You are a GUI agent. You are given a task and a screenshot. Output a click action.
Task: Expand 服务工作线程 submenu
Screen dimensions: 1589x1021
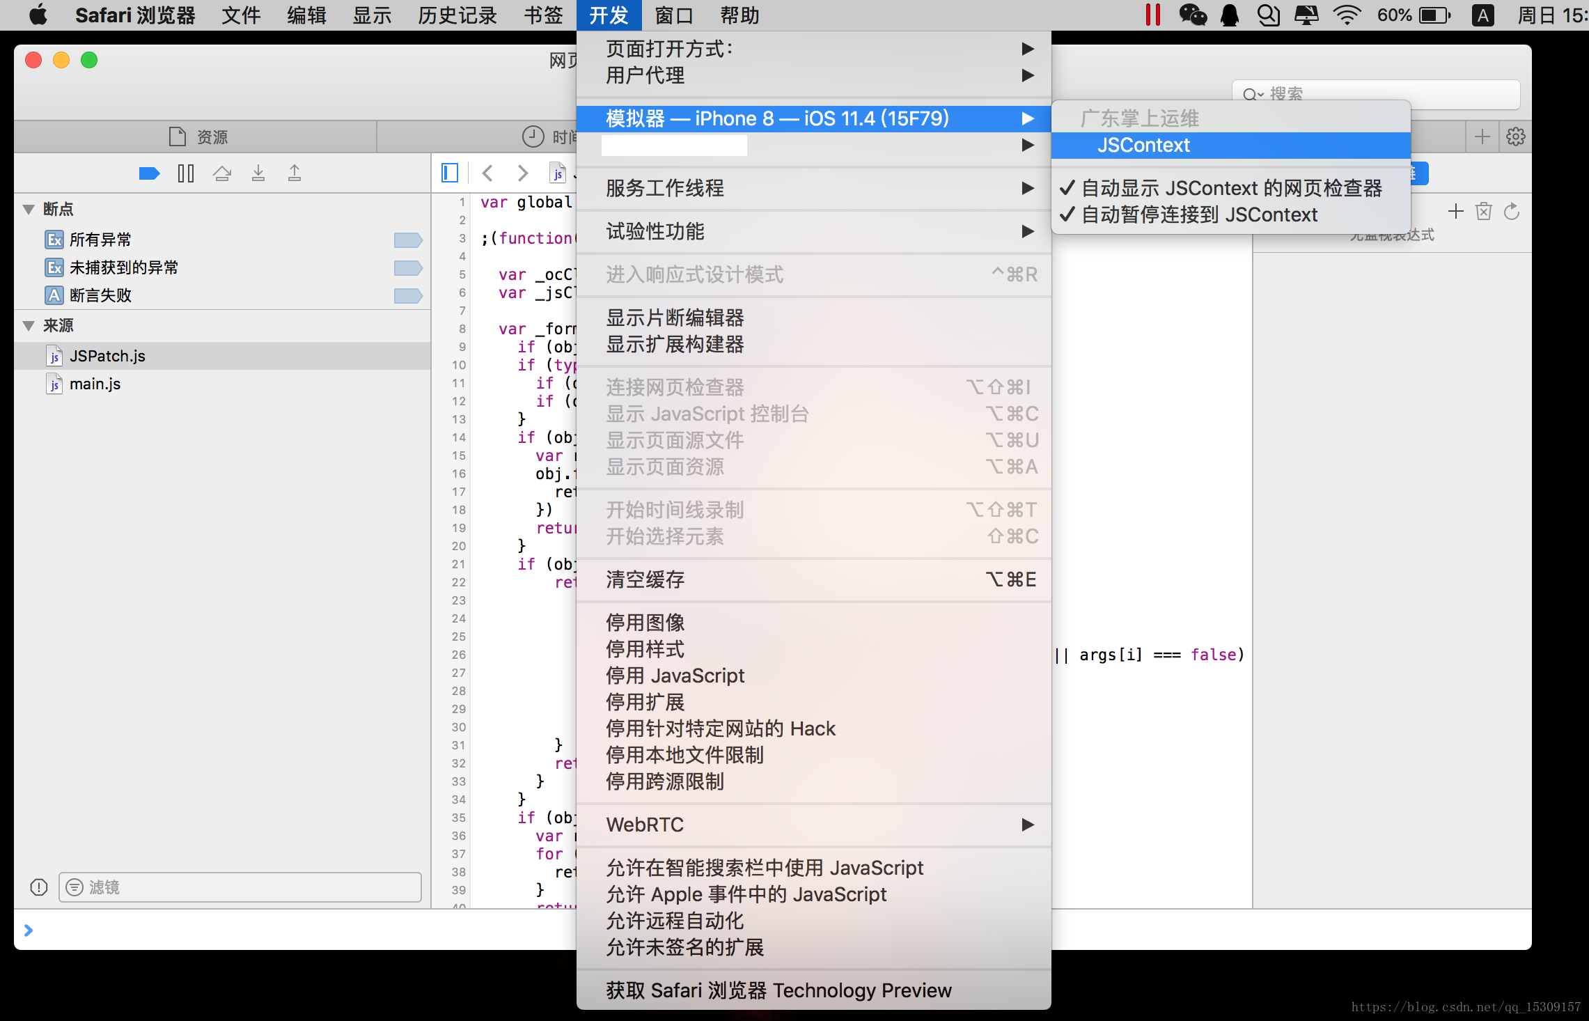click(x=813, y=188)
